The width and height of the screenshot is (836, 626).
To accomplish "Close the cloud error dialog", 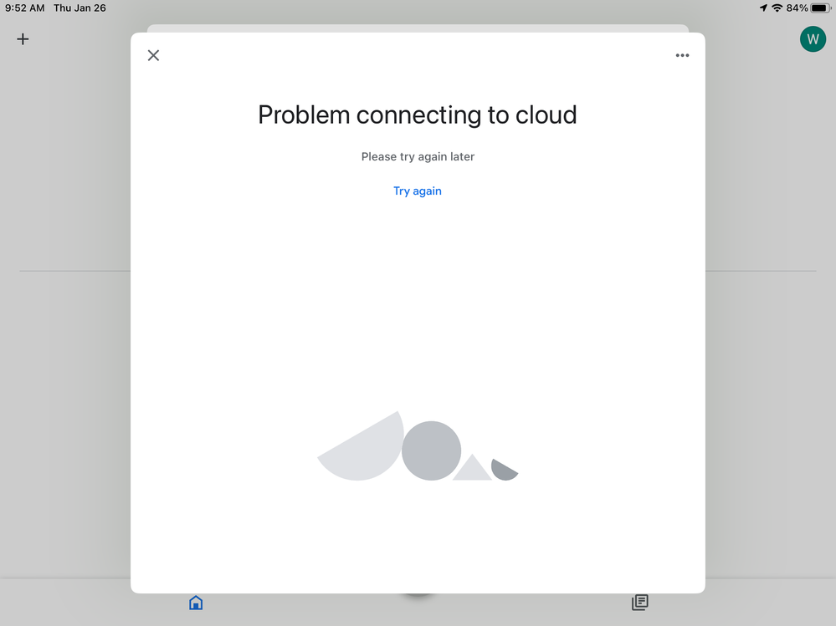I will pos(153,55).
